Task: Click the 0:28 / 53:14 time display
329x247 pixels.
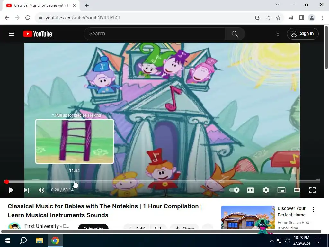Action: [62, 190]
